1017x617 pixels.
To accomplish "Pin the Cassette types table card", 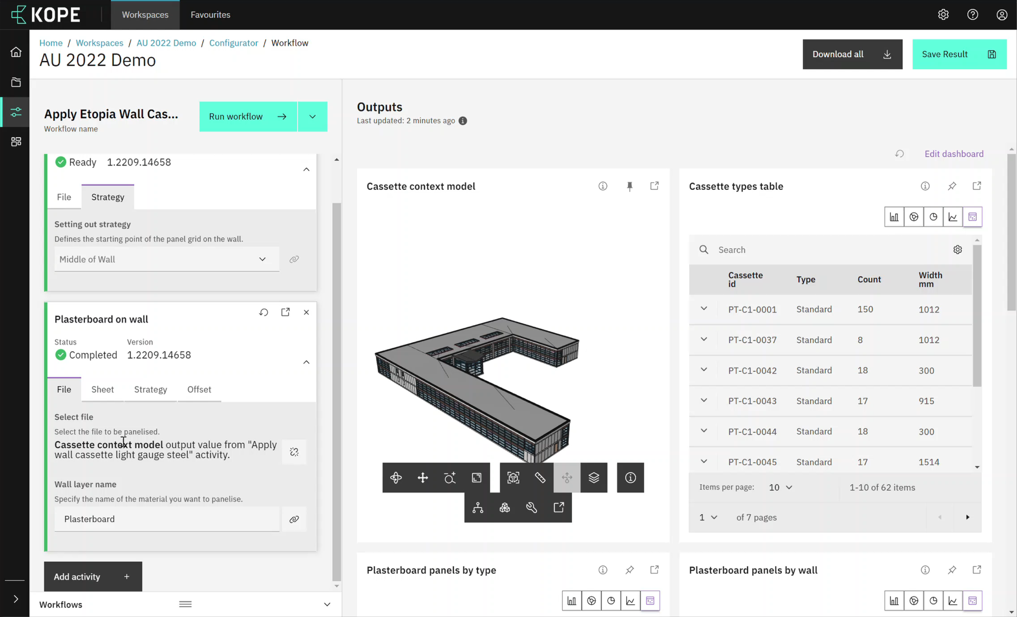I will pos(952,186).
